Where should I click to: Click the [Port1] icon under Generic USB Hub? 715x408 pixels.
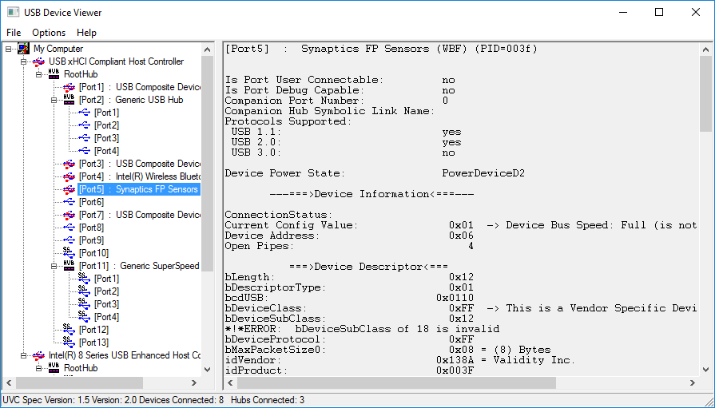(x=84, y=112)
